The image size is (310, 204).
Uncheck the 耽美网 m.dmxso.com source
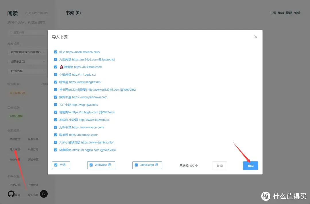(x=56, y=135)
